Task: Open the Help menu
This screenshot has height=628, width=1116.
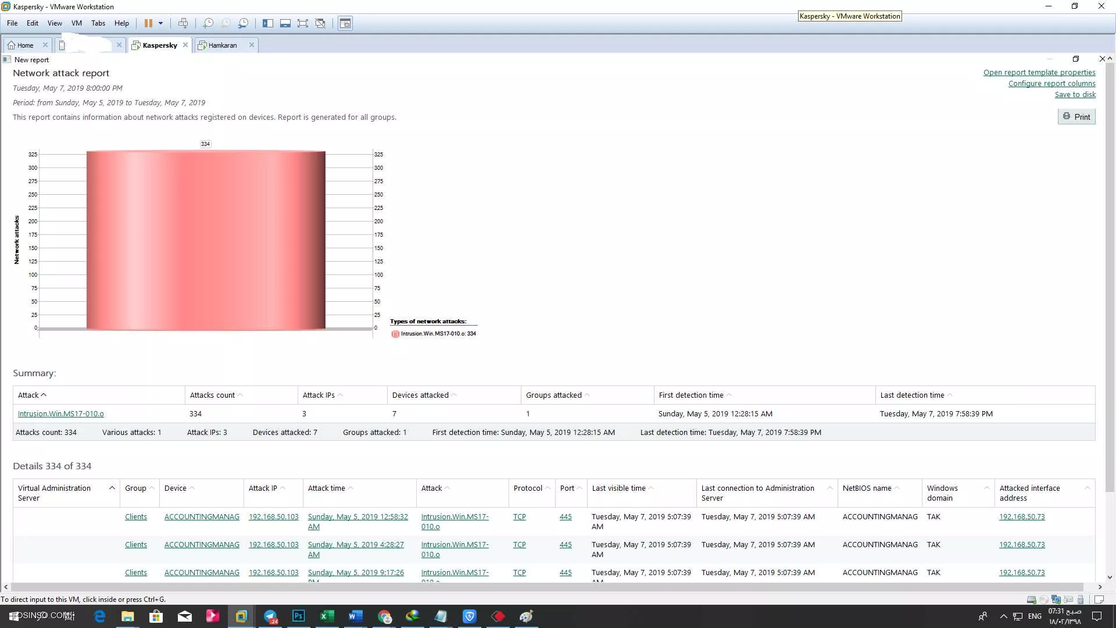Action: (121, 23)
